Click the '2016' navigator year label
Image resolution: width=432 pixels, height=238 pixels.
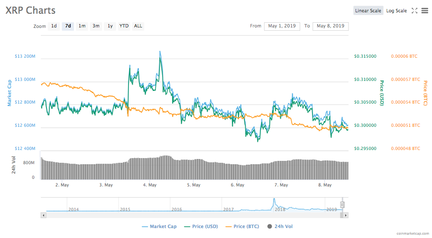[x=176, y=210]
